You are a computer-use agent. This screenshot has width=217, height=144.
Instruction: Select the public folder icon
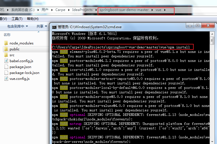pyautogui.click(x=6, y=49)
